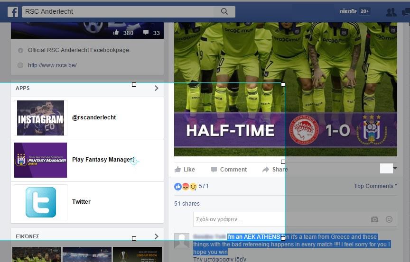Click the reaction emojis next to 571

[x=186, y=186]
